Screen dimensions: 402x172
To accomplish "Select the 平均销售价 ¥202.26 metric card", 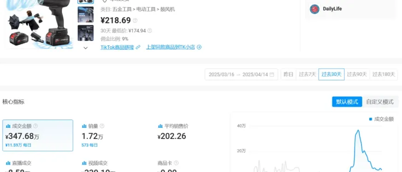I will [x=190, y=136].
